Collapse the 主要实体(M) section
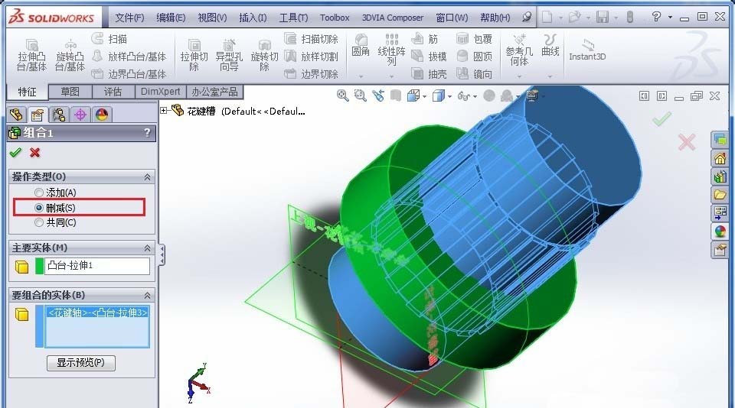 [x=147, y=248]
